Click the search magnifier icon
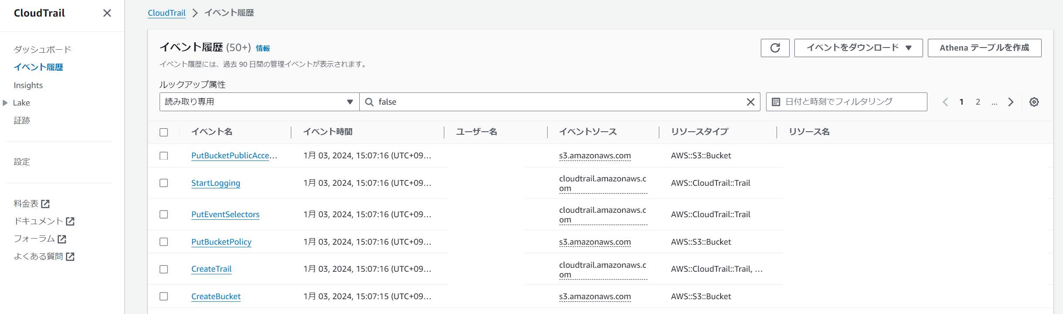 [369, 102]
